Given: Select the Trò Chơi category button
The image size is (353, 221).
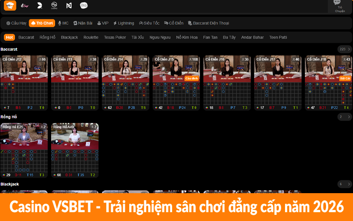Looking at the screenshot, I should pyautogui.click(x=42, y=23).
